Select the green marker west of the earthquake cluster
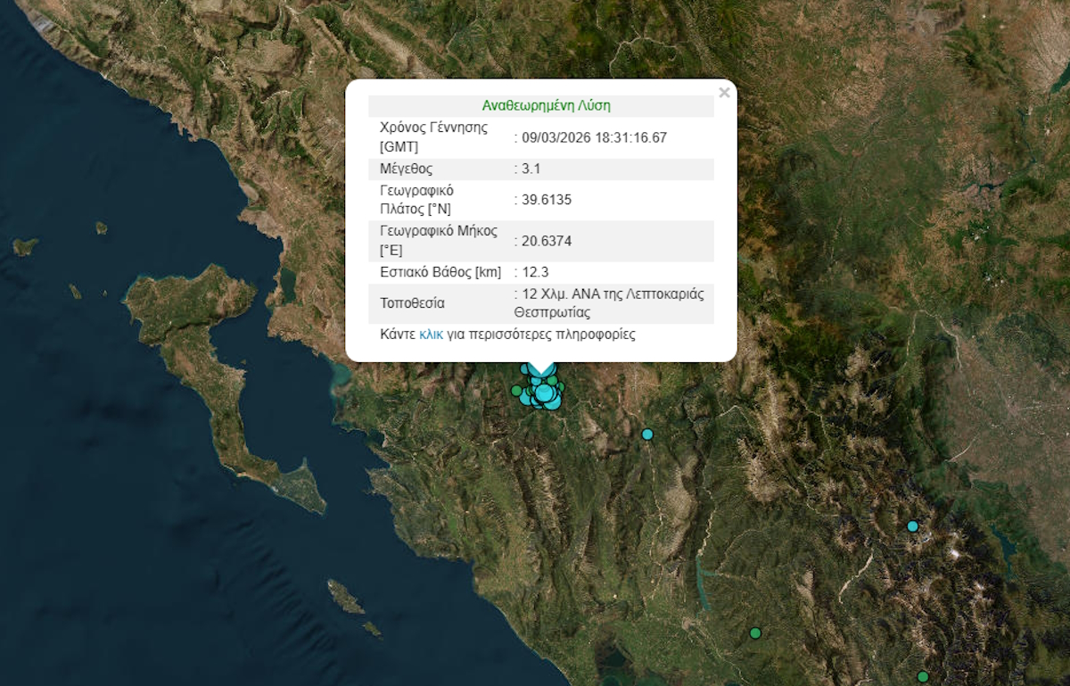Viewport: 1070px width, 686px height. pyautogui.click(x=516, y=391)
